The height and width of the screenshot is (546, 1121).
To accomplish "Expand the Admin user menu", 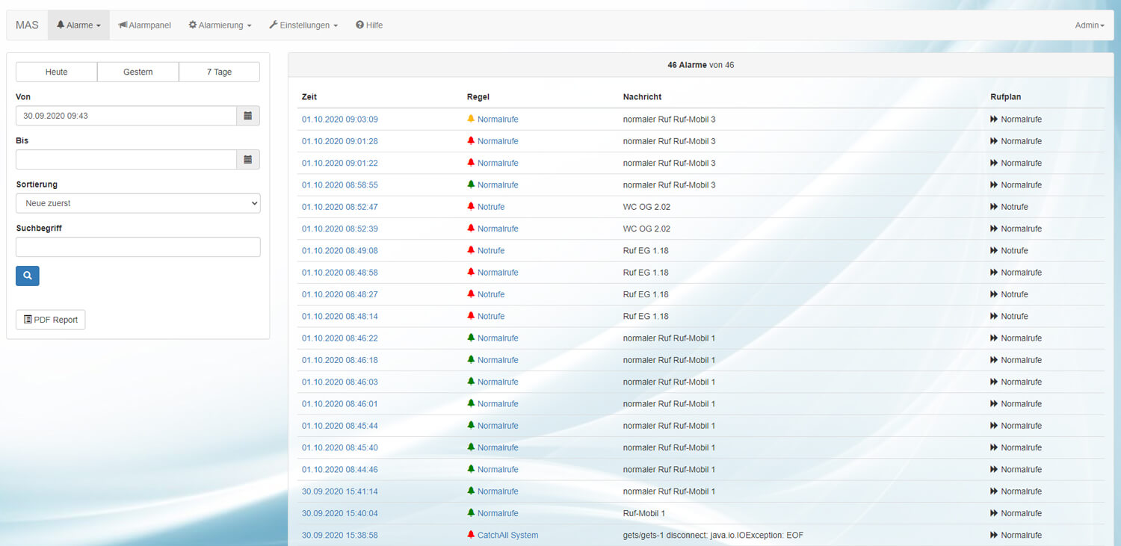I will (1089, 25).
